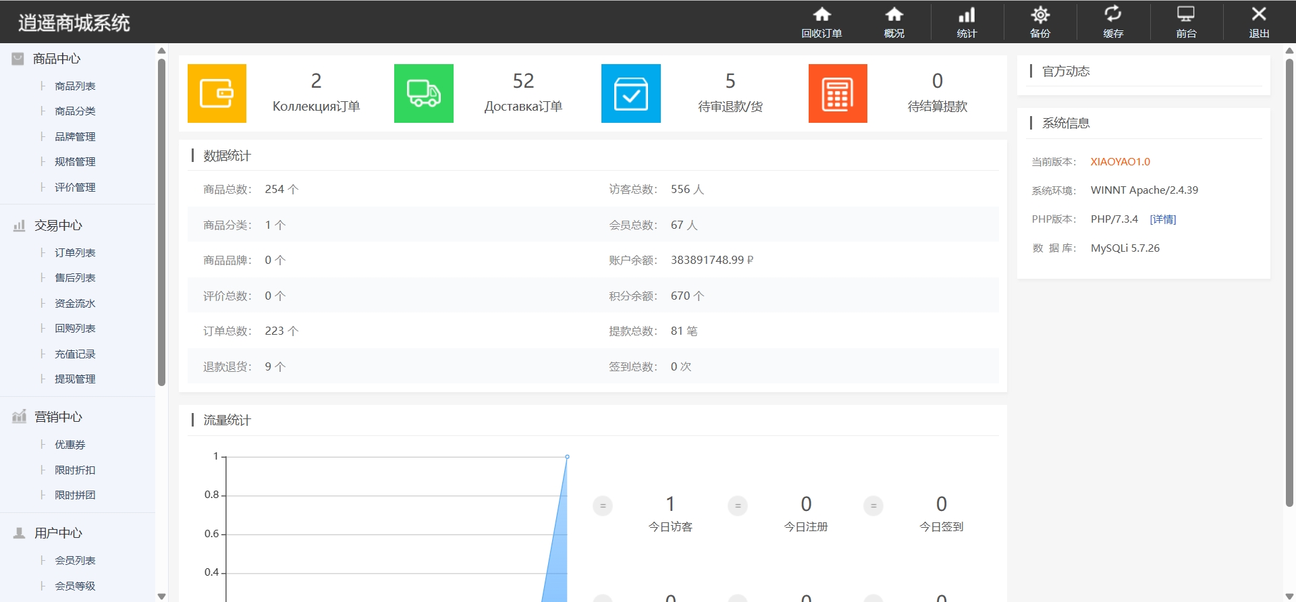The image size is (1296, 602).
Task: Expand the 交易中心 sidebar section
Action: 58,226
